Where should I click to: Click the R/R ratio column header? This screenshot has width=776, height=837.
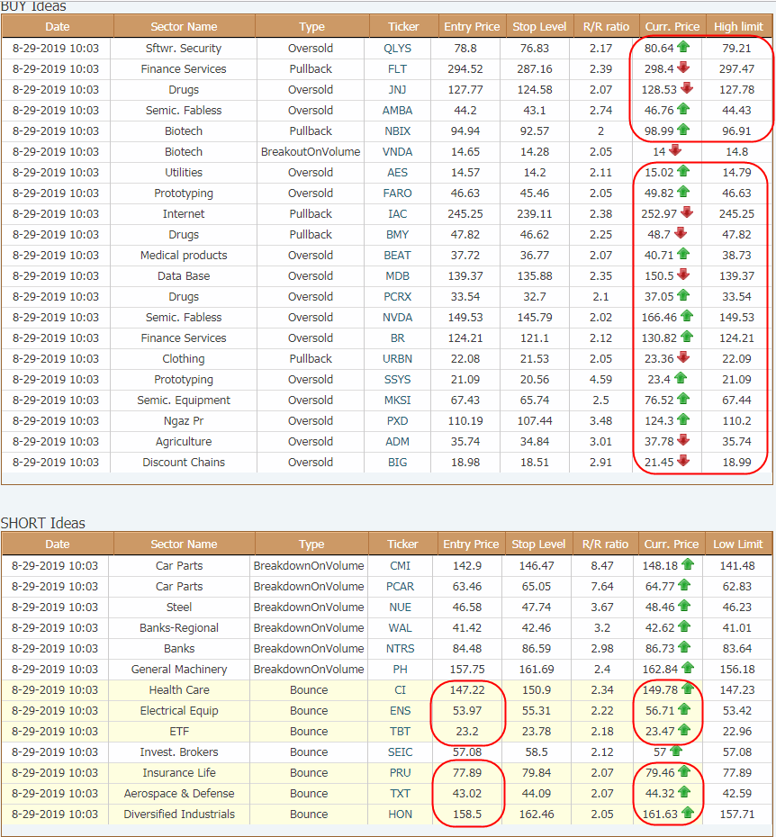(605, 26)
